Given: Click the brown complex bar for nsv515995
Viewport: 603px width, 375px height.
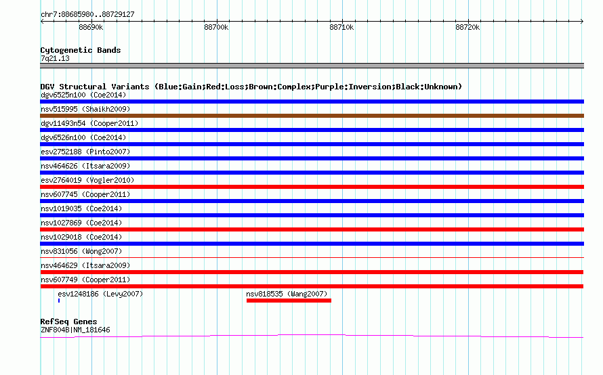Looking at the screenshot, I should (312, 116).
